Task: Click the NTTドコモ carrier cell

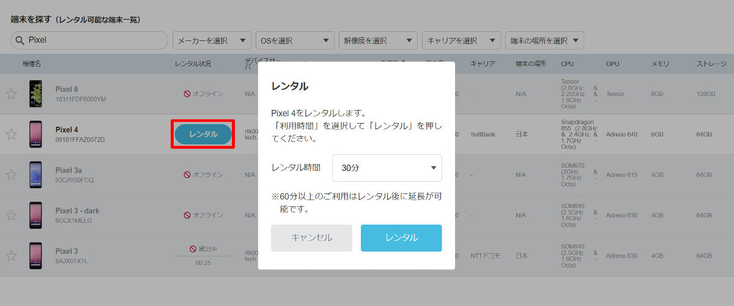Action: (486, 255)
